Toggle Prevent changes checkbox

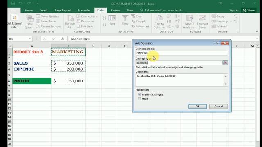139,94
